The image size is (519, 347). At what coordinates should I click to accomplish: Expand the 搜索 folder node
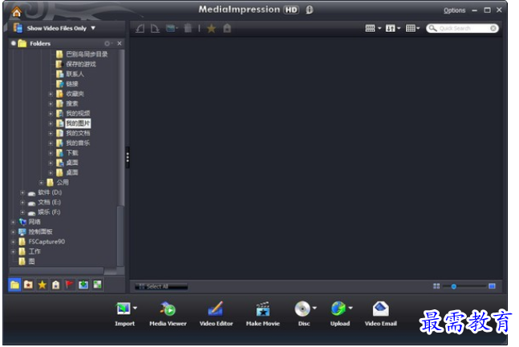coord(51,104)
